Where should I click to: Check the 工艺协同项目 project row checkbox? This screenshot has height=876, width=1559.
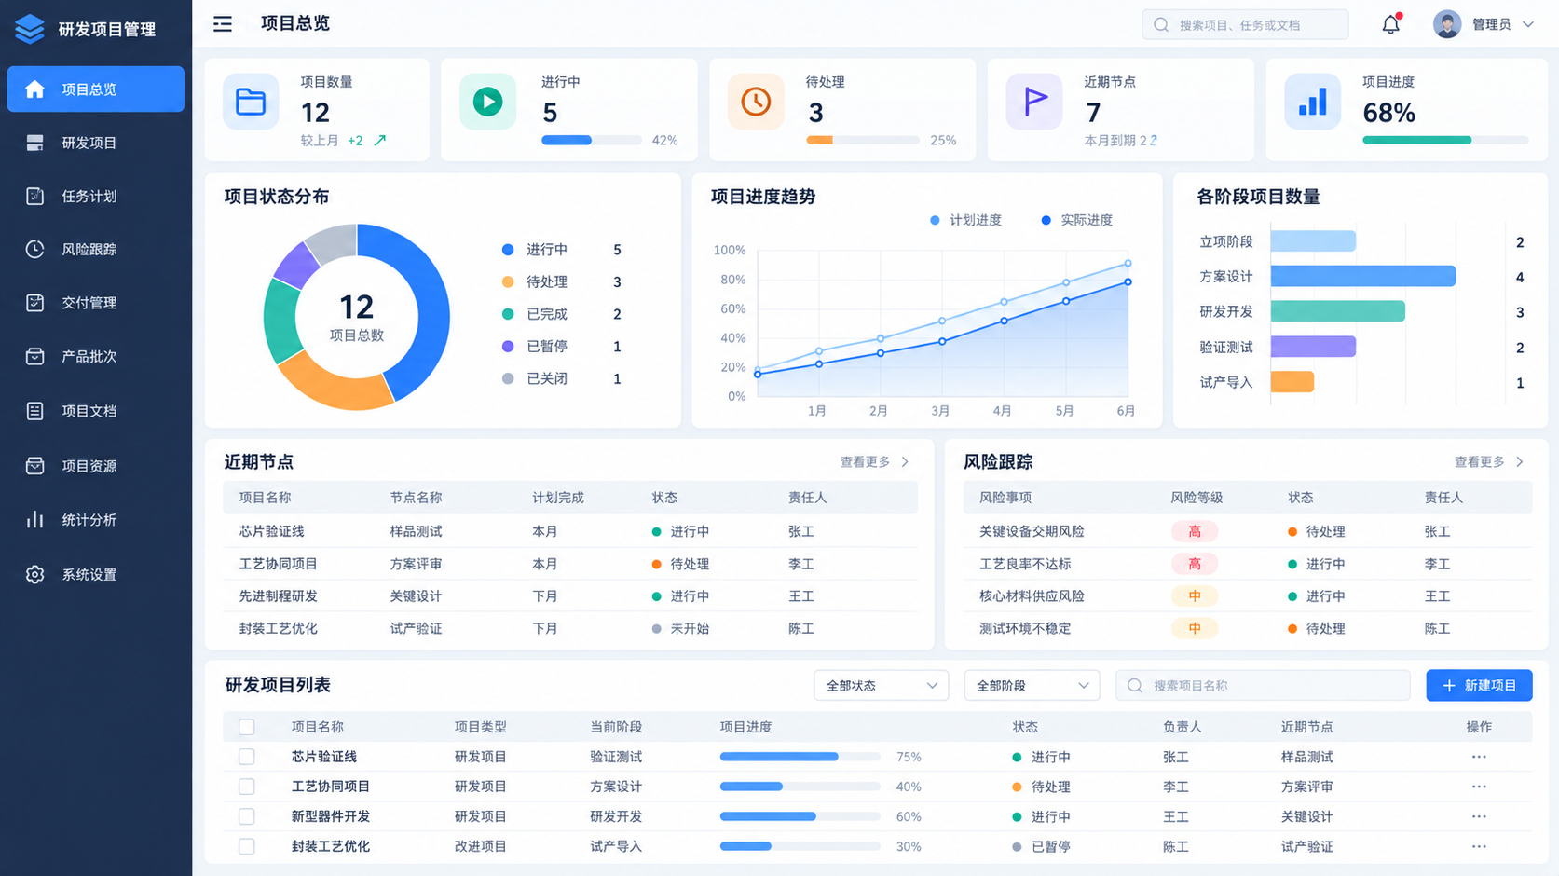(247, 787)
